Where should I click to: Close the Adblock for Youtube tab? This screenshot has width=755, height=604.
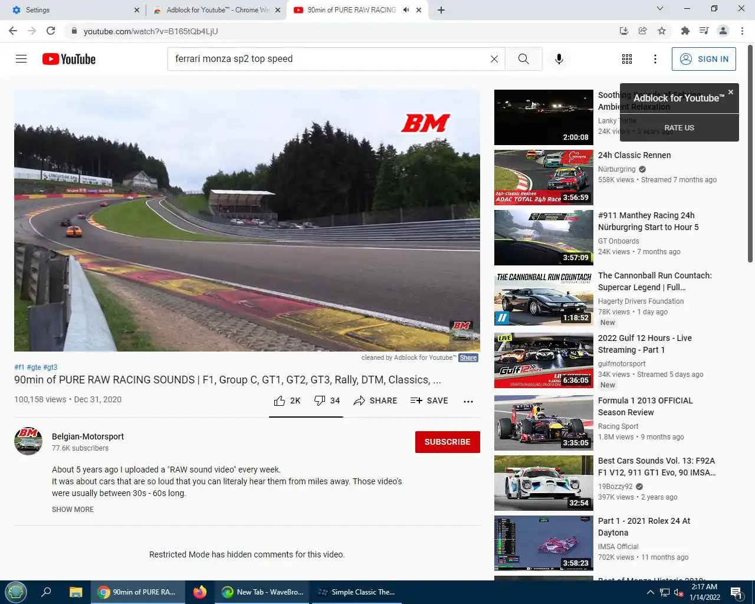pyautogui.click(x=278, y=10)
